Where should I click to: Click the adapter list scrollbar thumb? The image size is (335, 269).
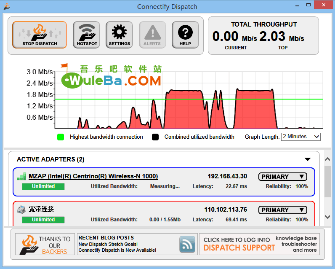[x=327, y=181]
